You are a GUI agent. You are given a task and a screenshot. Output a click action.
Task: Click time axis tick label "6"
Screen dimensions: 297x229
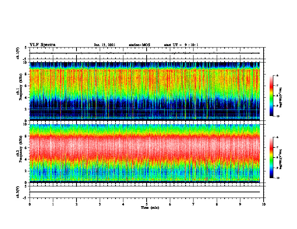pyautogui.click(x=170, y=204)
